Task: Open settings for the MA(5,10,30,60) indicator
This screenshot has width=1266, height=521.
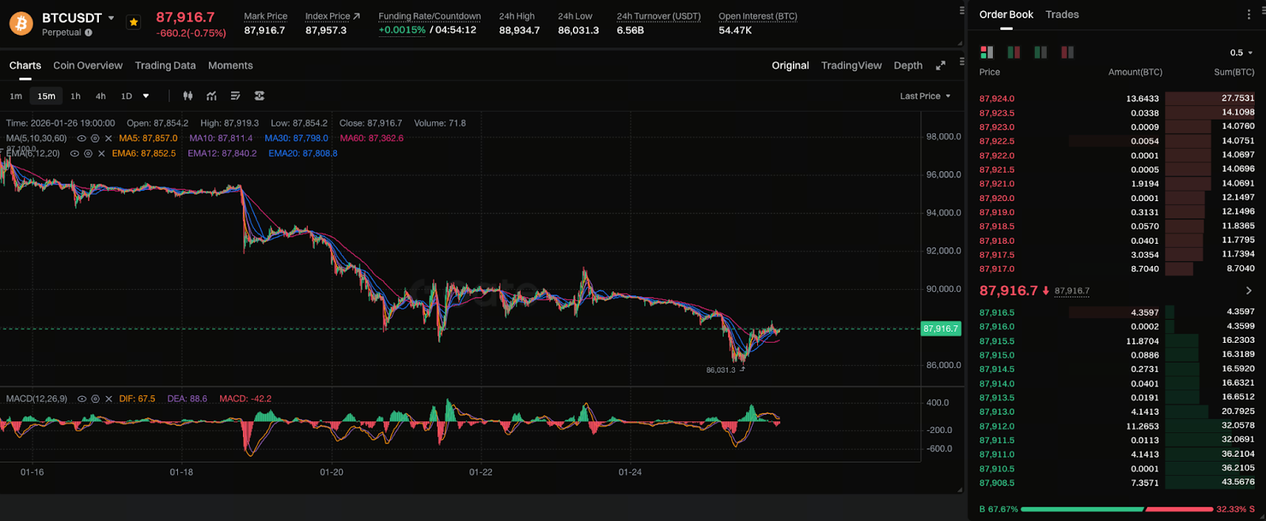Action: click(95, 139)
